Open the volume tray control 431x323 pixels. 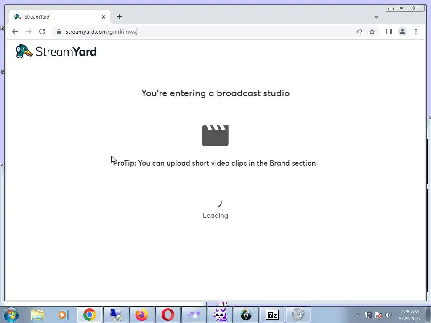[x=388, y=315]
